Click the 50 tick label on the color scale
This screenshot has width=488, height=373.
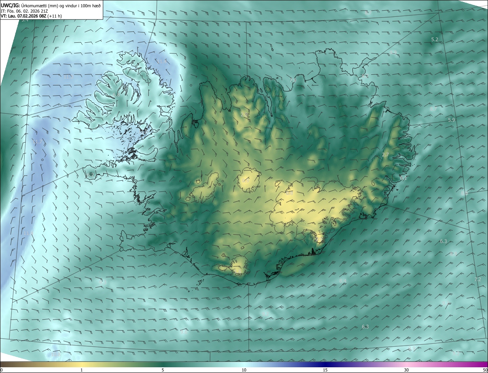[485, 370]
